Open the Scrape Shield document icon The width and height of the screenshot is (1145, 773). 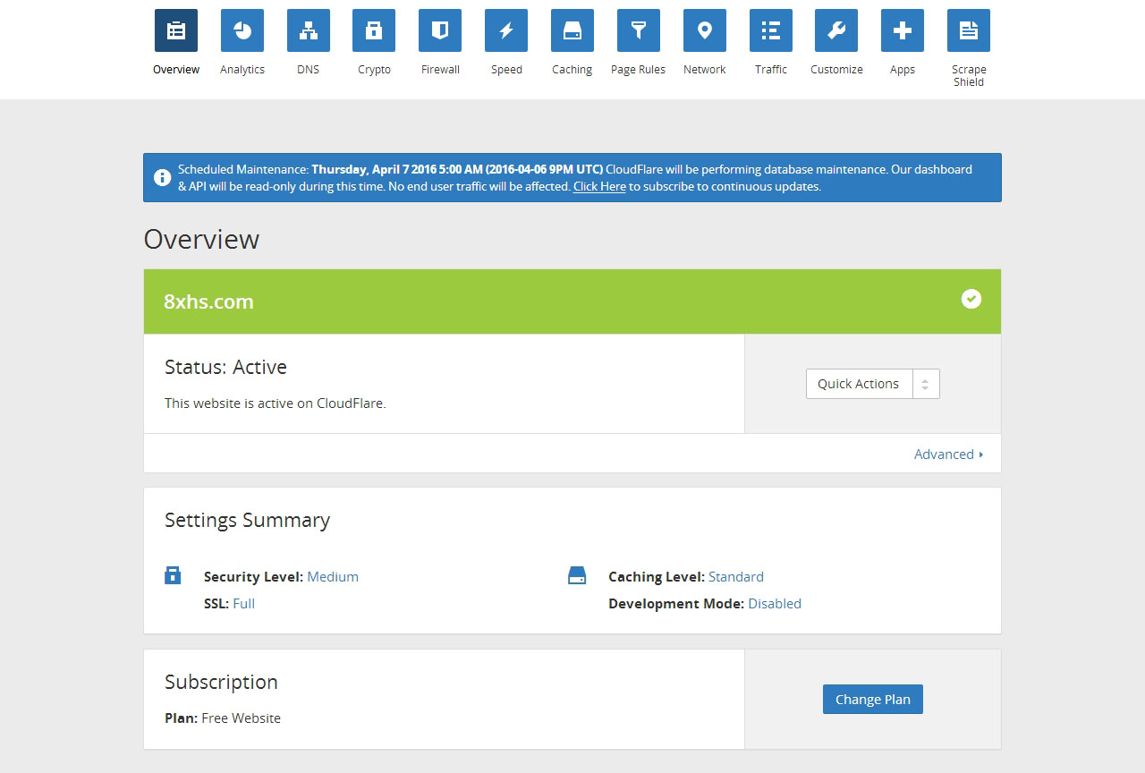point(969,30)
